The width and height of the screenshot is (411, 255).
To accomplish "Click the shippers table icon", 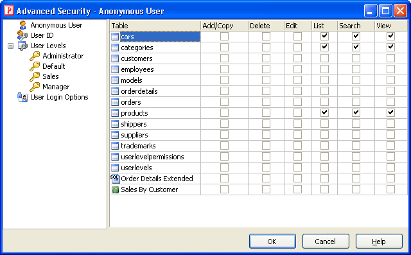I will (x=115, y=124).
